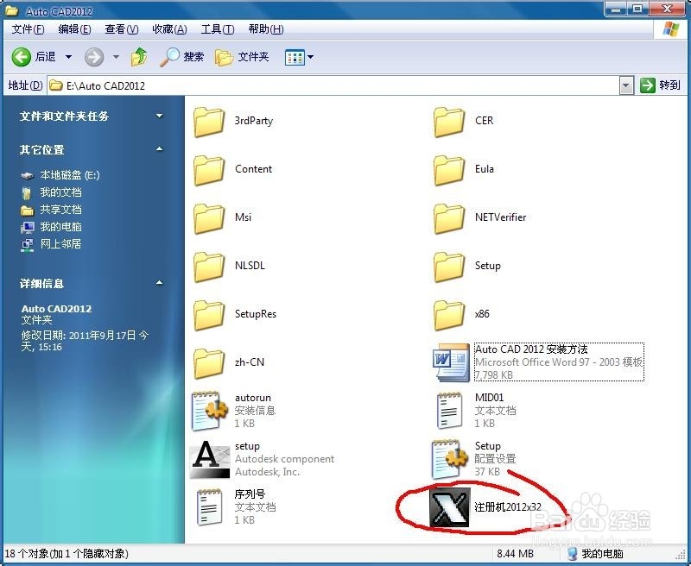Image resolution: width=691 pixels, height=566 pixels.
Task: Click the 18 个对象 status bar text
Action: pos(67,554)
